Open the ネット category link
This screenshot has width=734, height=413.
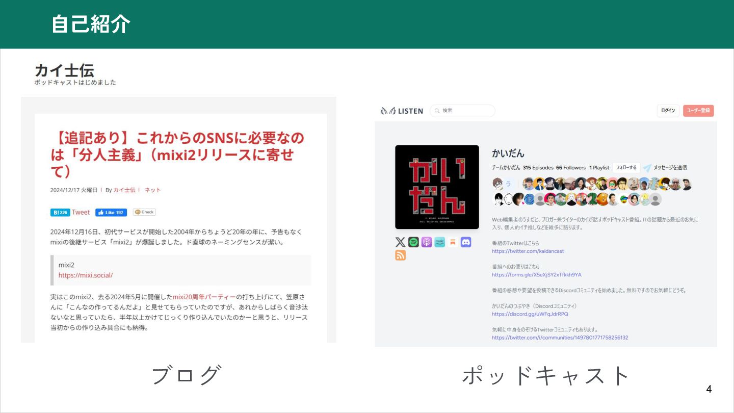pyautogui.click(x=152, y=190)
